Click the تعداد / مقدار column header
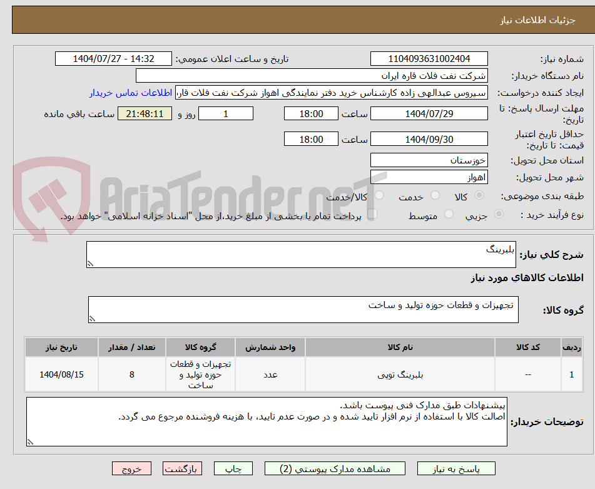 131,347
